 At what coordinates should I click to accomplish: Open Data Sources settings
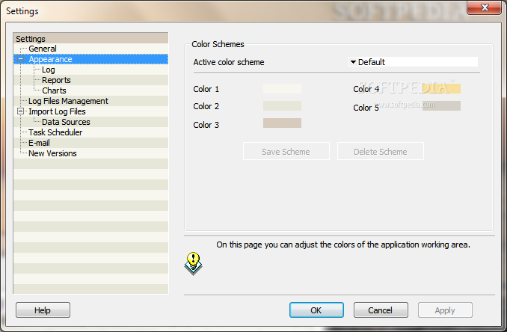66,122
